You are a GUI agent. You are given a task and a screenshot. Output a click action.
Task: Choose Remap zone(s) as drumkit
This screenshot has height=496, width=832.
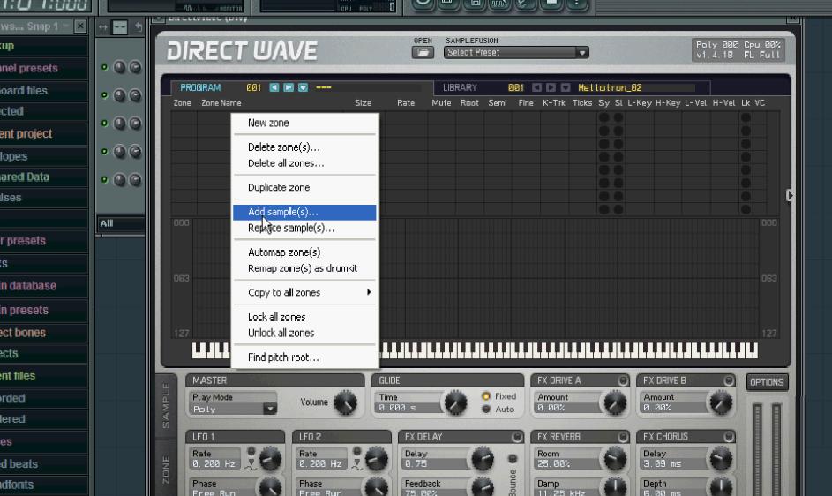click(304, 268)
